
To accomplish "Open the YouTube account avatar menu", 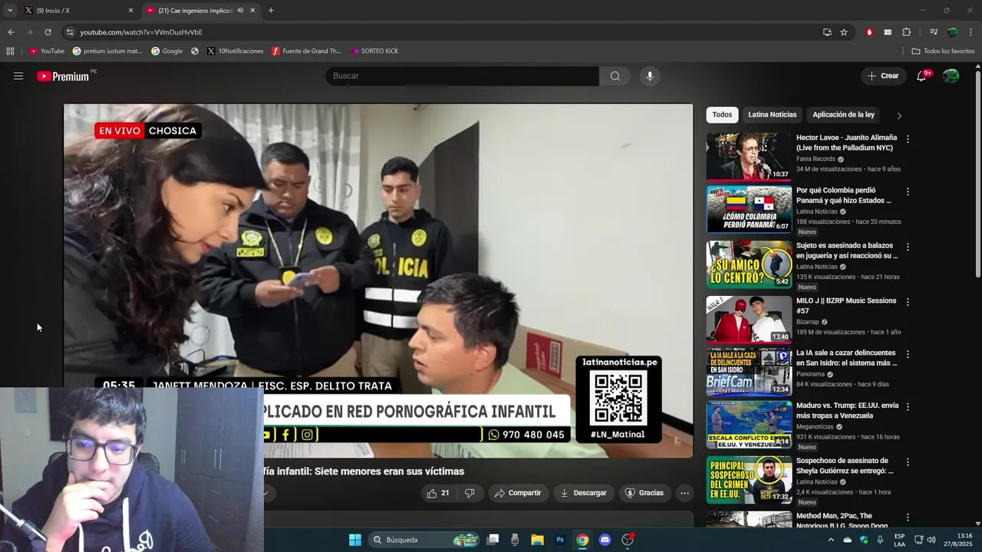I will click(951, 76).
